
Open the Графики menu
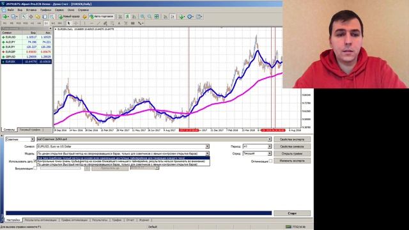(45, 10)
